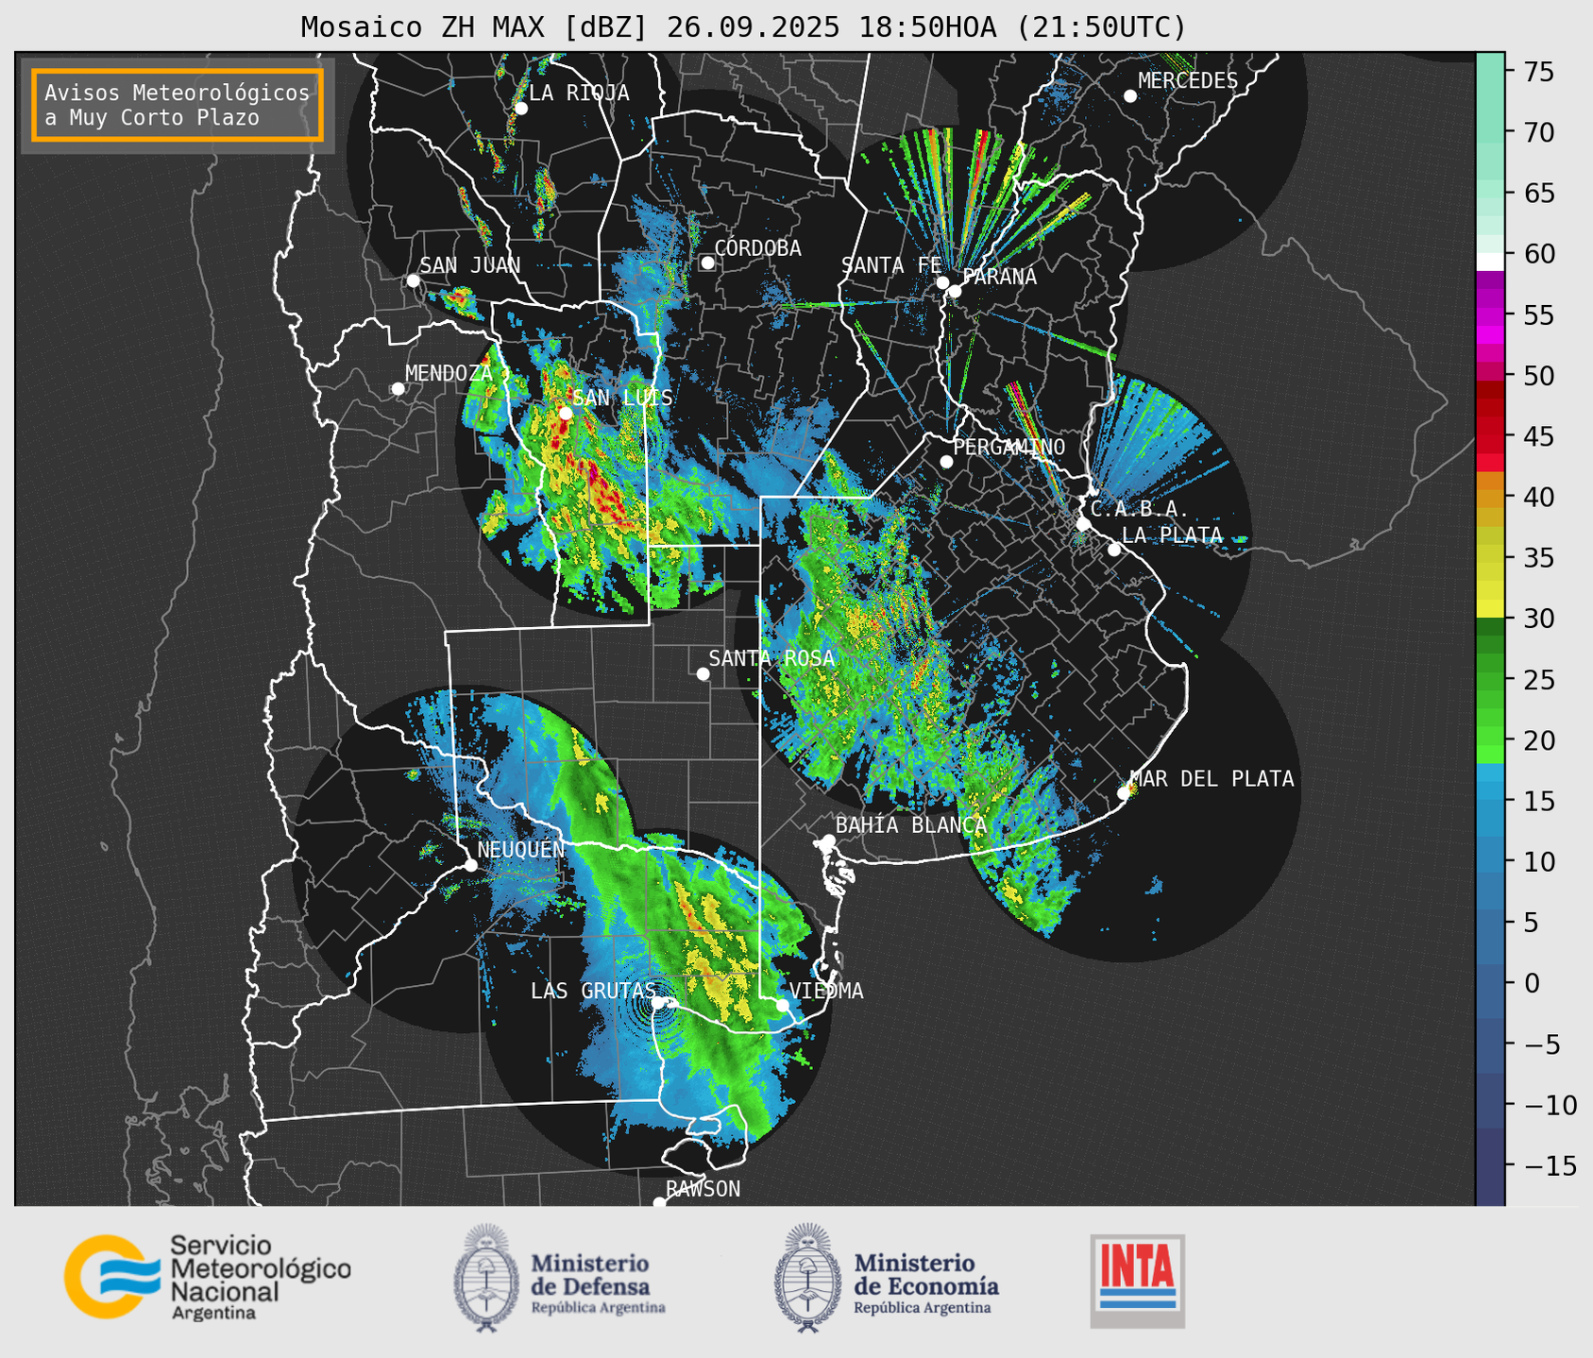Click the 75 dBZ value on the color scale
1593x1358 pixels.
tap(1539, 72)
